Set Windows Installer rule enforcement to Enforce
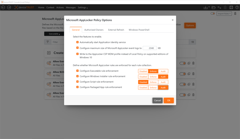The width and height of the screenshot is (240, 139). tap(153, 77)
